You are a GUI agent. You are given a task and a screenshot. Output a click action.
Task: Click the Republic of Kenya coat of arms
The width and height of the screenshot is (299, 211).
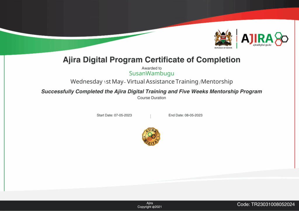coord(223,38)
